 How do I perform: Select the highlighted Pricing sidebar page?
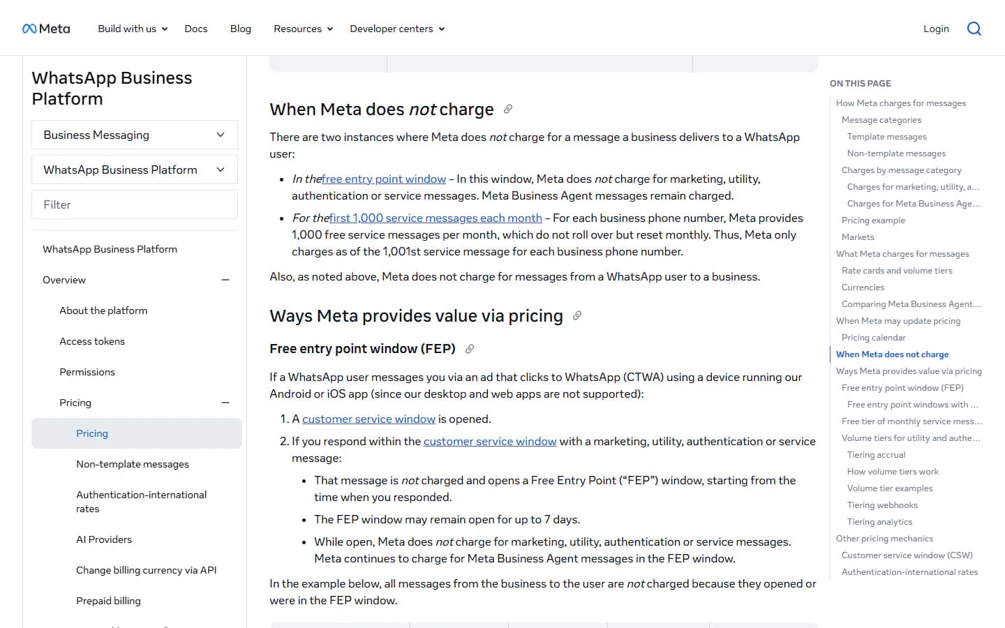tap(137, 433)
